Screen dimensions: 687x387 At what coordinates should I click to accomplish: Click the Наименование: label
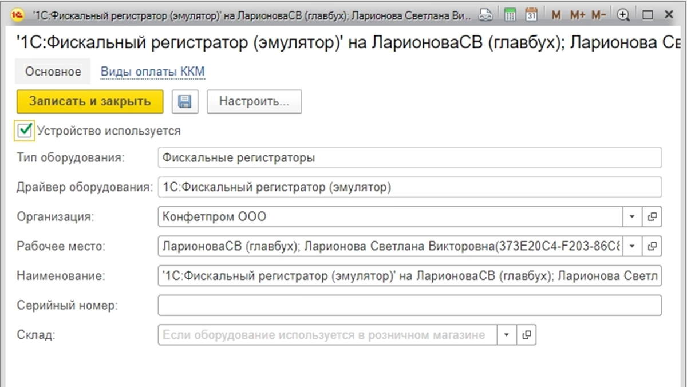pyautogui.click(x=61, y=276)
